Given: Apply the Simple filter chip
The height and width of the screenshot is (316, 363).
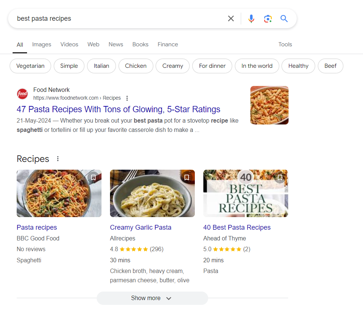Looking at the screenshot, I should [69, 66].
